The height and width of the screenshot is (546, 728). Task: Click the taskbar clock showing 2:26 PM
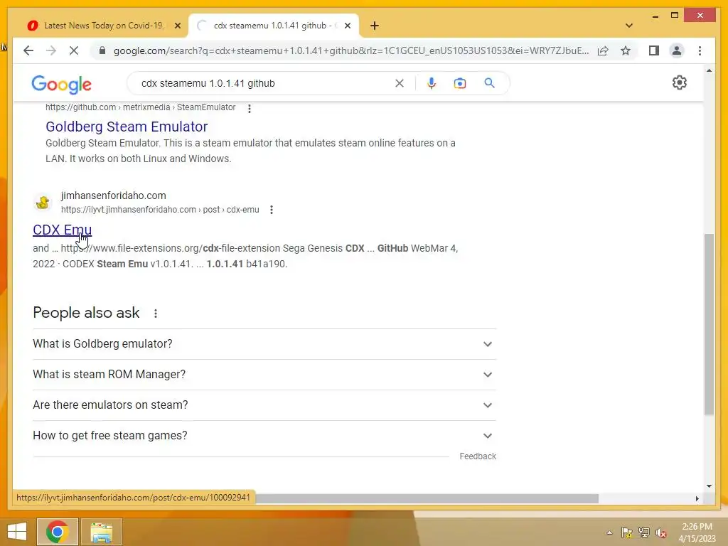[x=697, y=532]
